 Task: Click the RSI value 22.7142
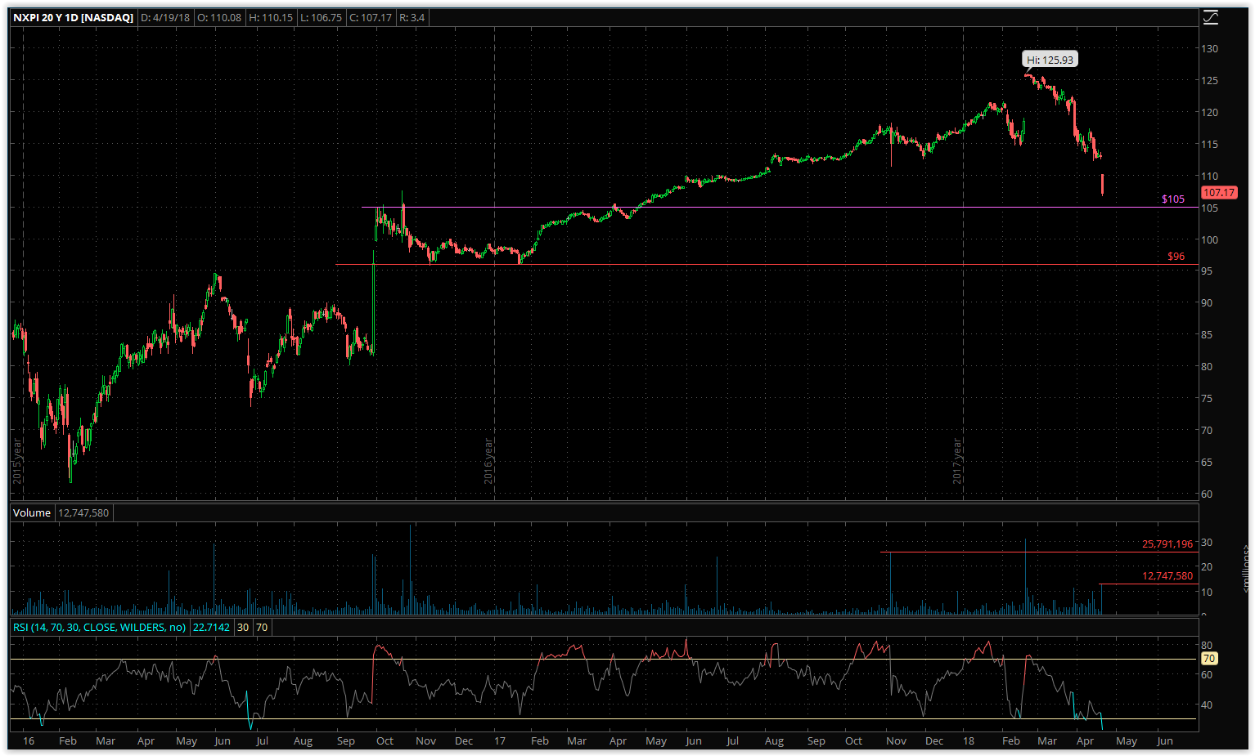click(x=211, y=627)
